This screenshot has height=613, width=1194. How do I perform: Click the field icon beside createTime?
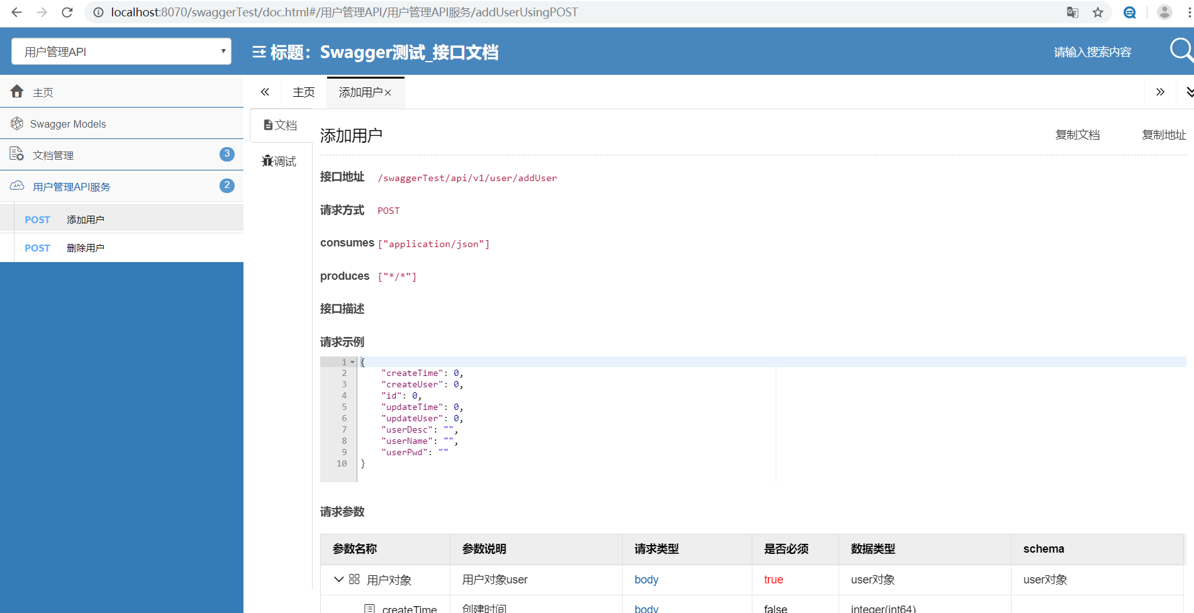coord(370,609)
